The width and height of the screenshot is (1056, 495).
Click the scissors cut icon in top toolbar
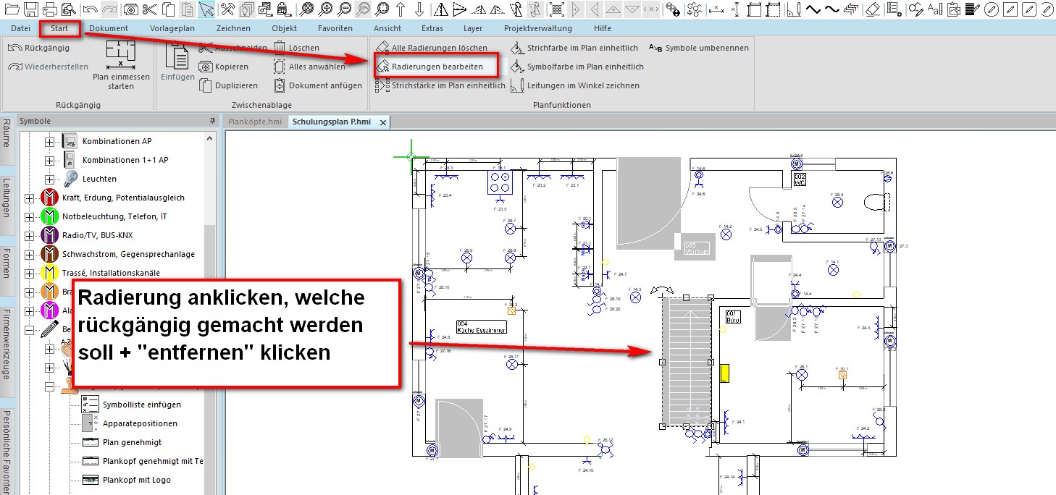click(150, 9)
